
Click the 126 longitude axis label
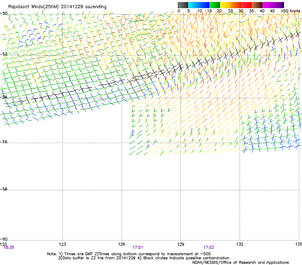pyautogui.click(x=122, y=244)
